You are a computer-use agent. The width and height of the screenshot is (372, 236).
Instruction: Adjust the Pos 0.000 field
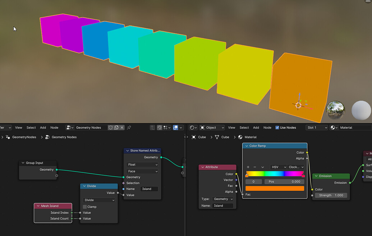284,181
